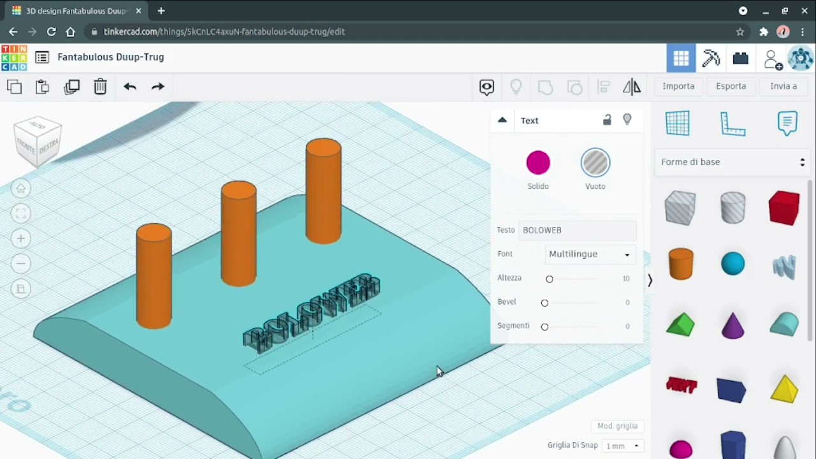The width and height of the screenshot is (816, 459).
Task: Select the Ruler tool
Action: pyautogui.click(x=733, y=123)
